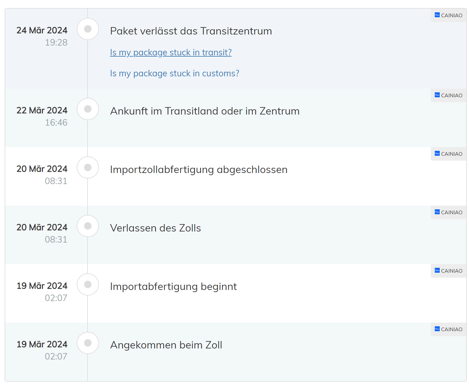The height and width of the screenshot is (390, 469).
Task: Click the '24 Mär 2024' date label
Action: [42, 30]
